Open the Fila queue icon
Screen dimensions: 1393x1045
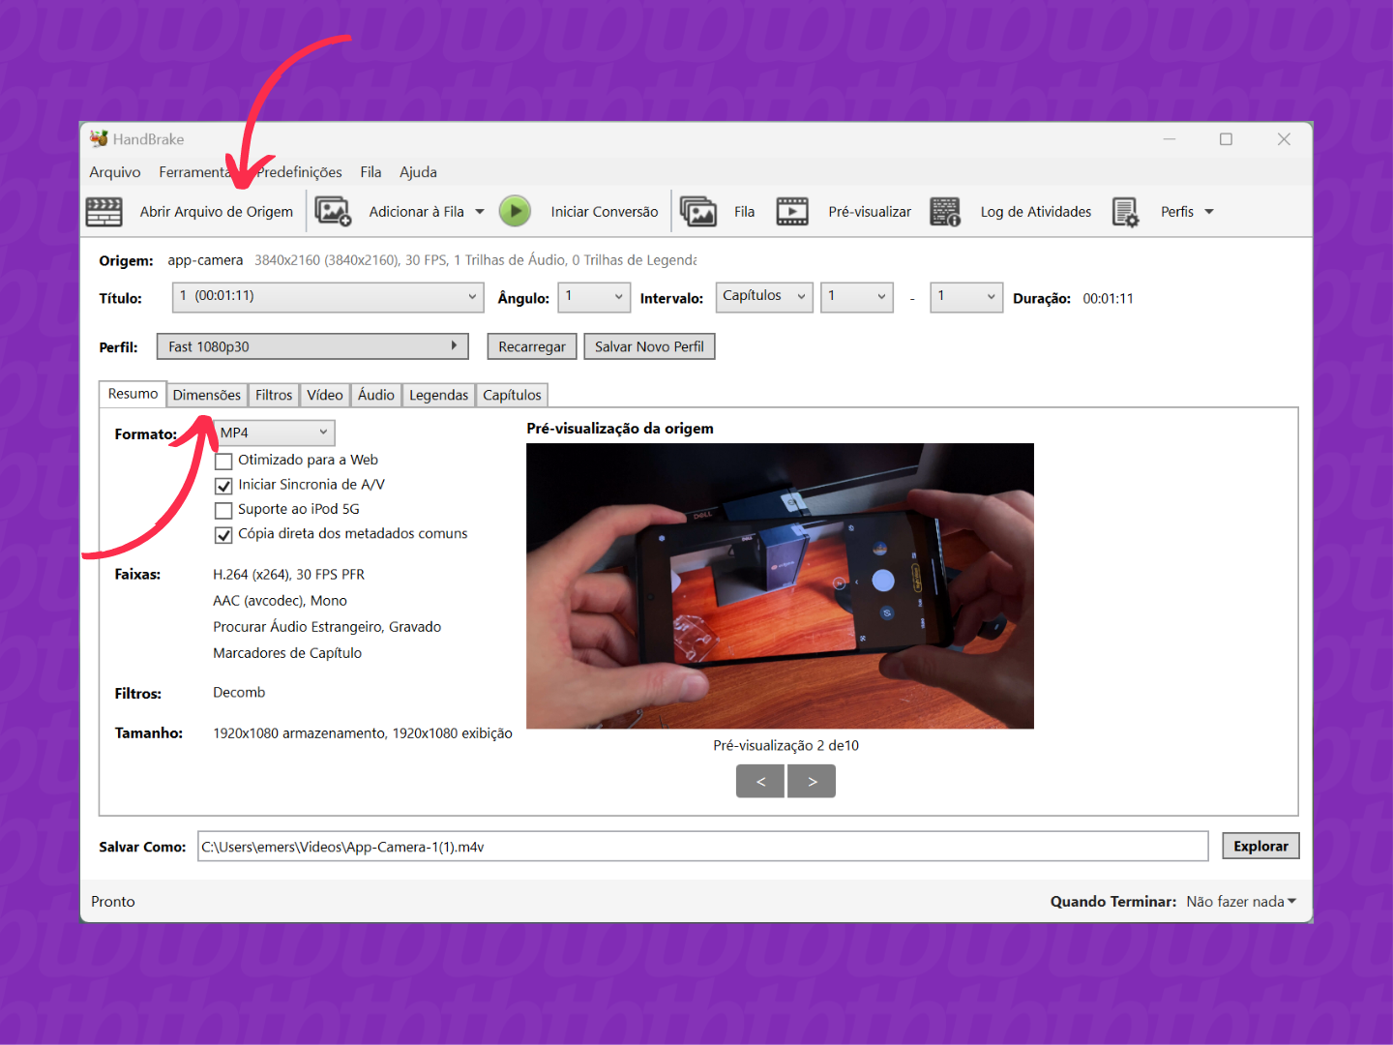click(x=697, y=212)
